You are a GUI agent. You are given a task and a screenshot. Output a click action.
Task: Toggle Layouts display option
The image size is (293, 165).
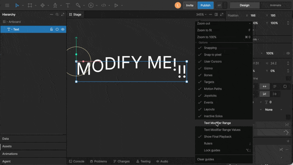click(224, 109)
